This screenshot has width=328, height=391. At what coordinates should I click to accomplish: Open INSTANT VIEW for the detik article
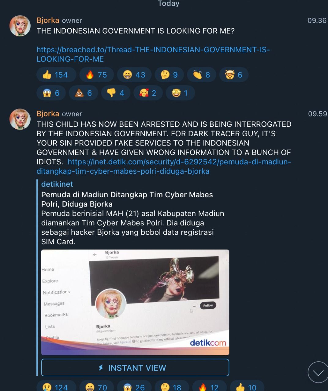[135, 367]
